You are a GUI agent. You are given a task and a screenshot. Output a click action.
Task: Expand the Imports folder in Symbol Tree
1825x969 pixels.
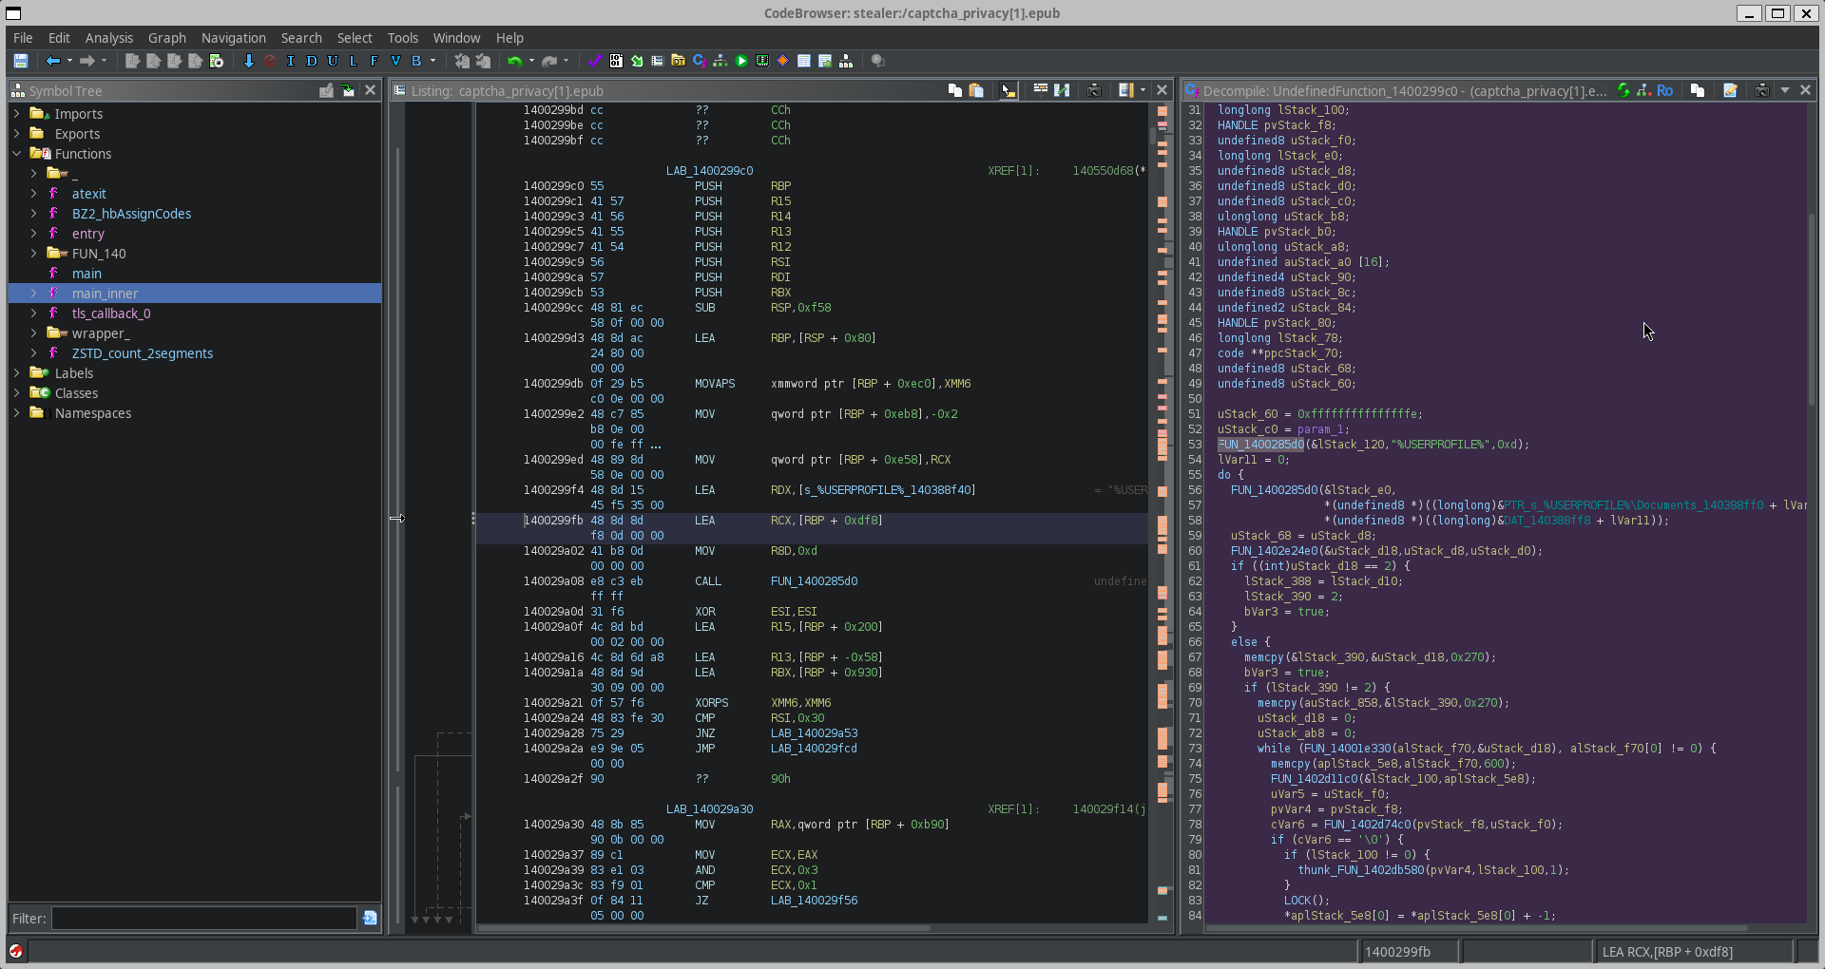click(x=17, y=114)
